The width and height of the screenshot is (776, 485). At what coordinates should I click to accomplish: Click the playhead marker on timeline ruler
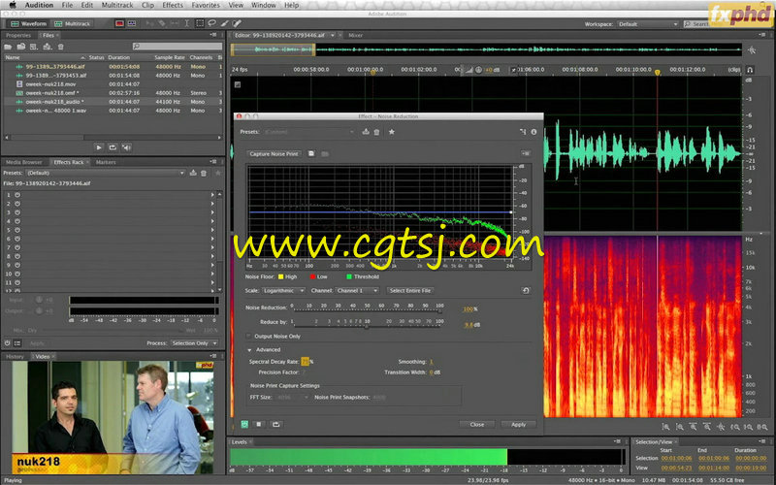click(658, 72)
